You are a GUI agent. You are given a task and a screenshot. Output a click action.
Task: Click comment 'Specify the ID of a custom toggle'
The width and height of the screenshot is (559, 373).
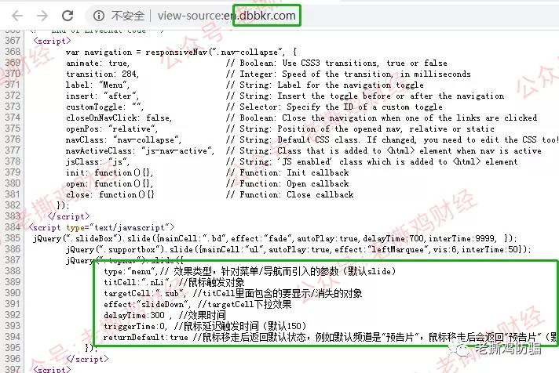365,107
